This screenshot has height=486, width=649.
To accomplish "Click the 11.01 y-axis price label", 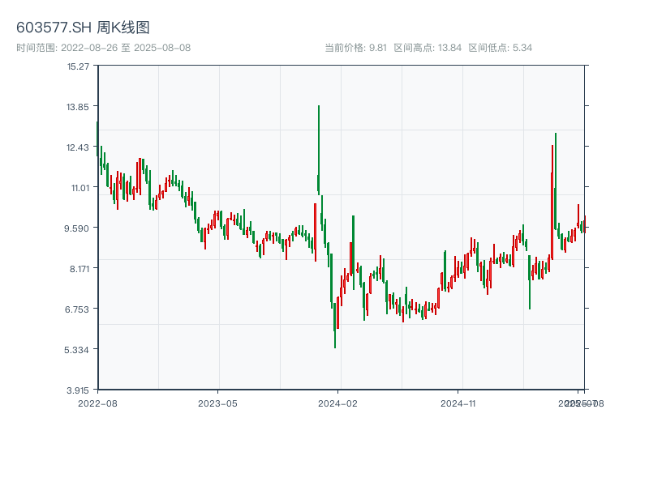I will click(x=79, y=187).
